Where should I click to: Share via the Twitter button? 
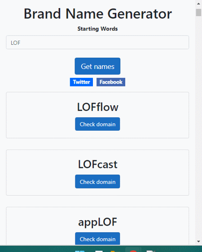tap(81, 82)
